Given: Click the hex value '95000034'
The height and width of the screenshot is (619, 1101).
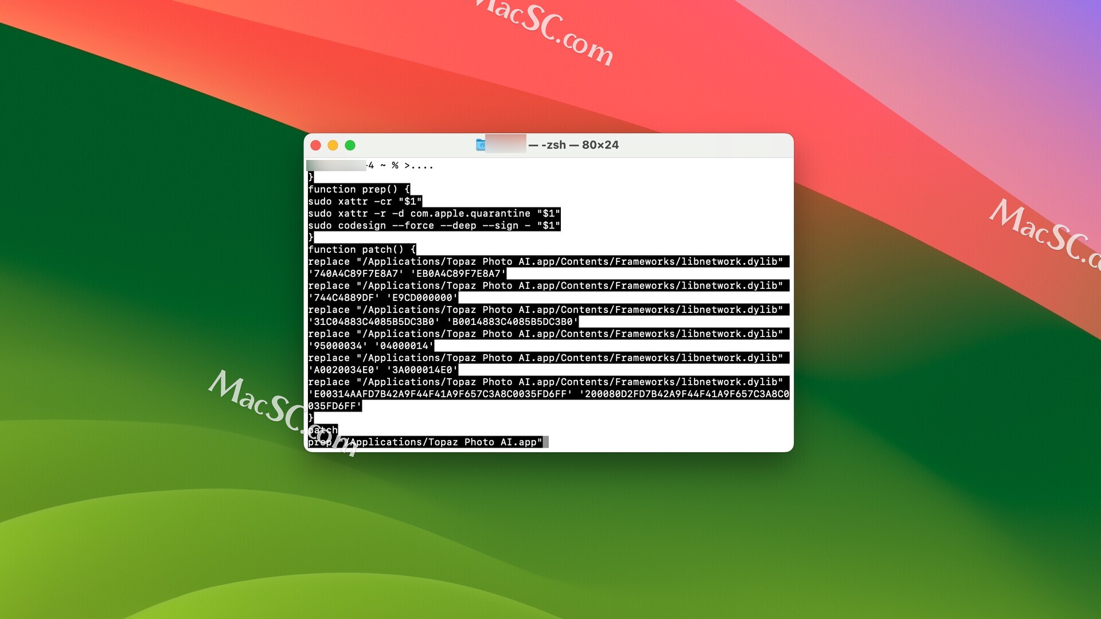Looking at the screenshot, I should [x=338, y=346].
